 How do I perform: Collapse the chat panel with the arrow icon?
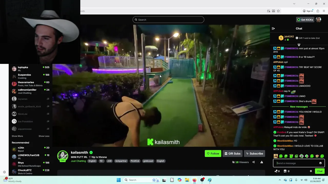tap(273, 29)
